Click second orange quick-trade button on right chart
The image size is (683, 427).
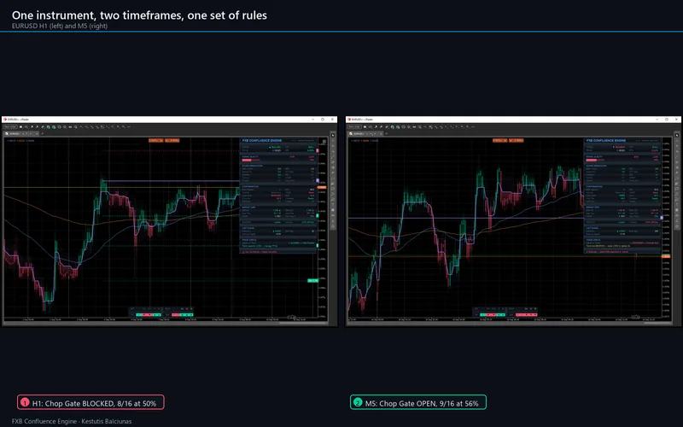coord(517,140)
